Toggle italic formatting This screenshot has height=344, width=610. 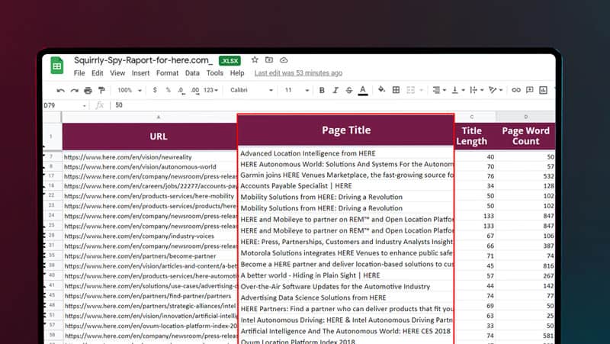[335, 90]
